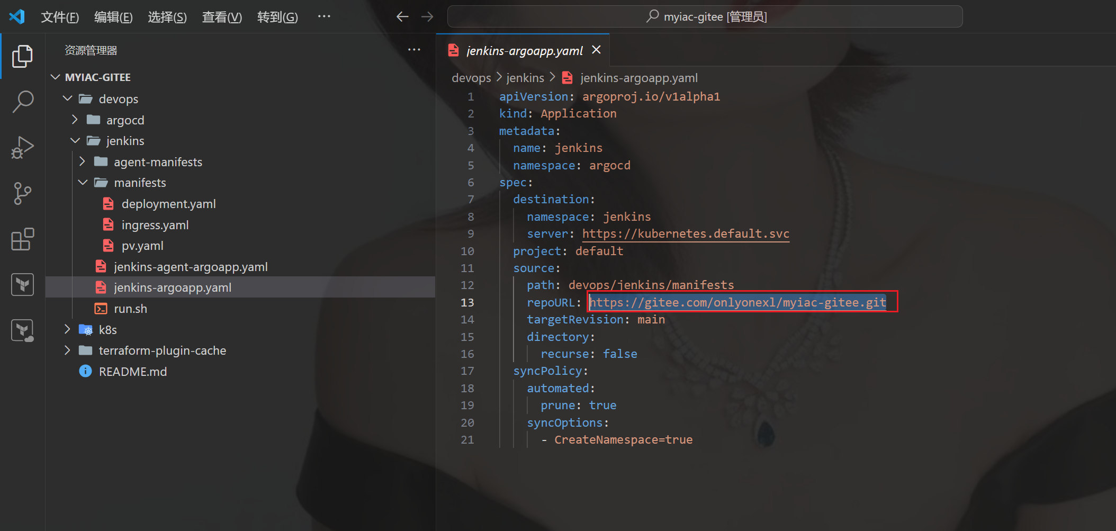Expand the k8s folder chevron
Viewport: 1116px width, 531px height.
click(x=67, y=329)
